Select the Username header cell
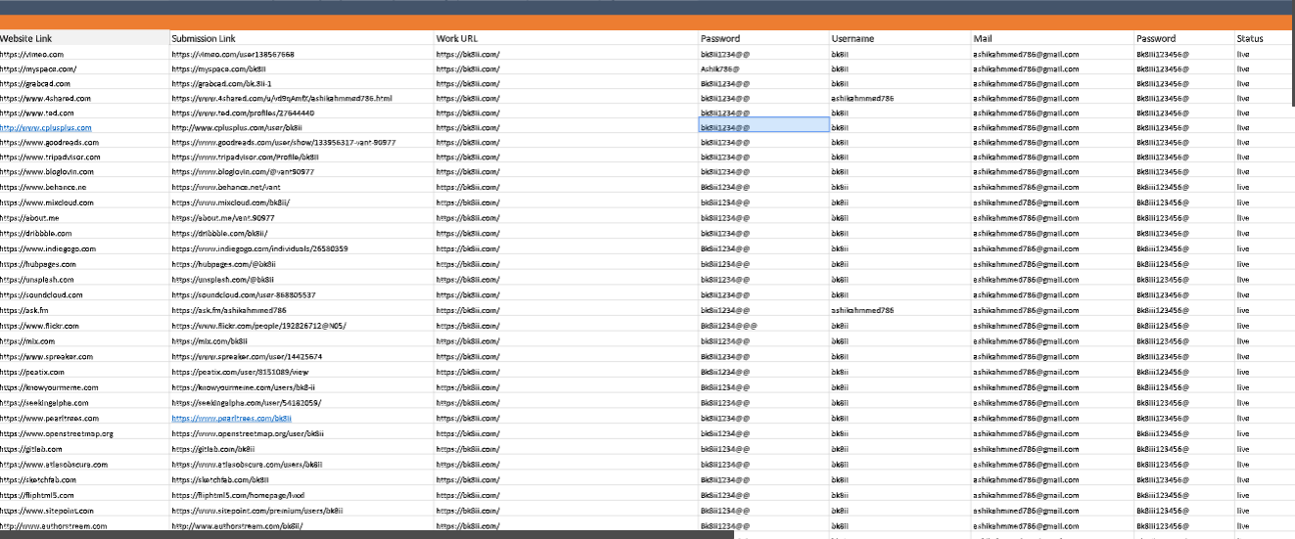This screenshot has height=539, width=1295. (853, 39)
